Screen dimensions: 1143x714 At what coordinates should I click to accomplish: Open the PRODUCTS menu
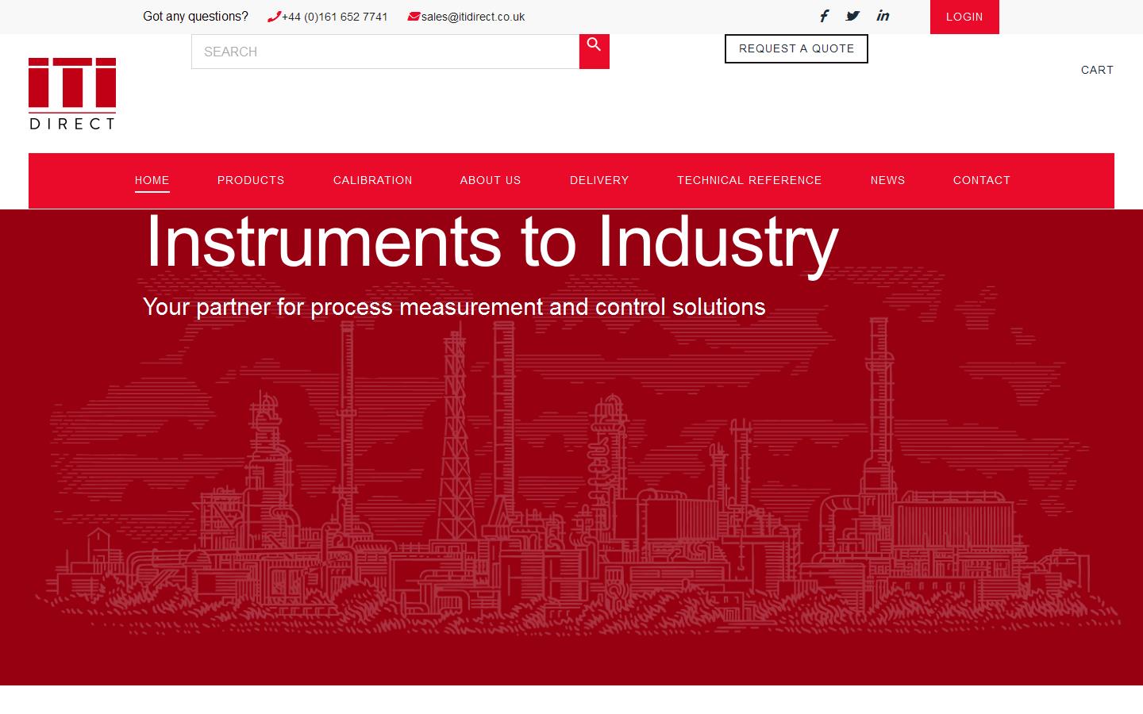[251, 180]
